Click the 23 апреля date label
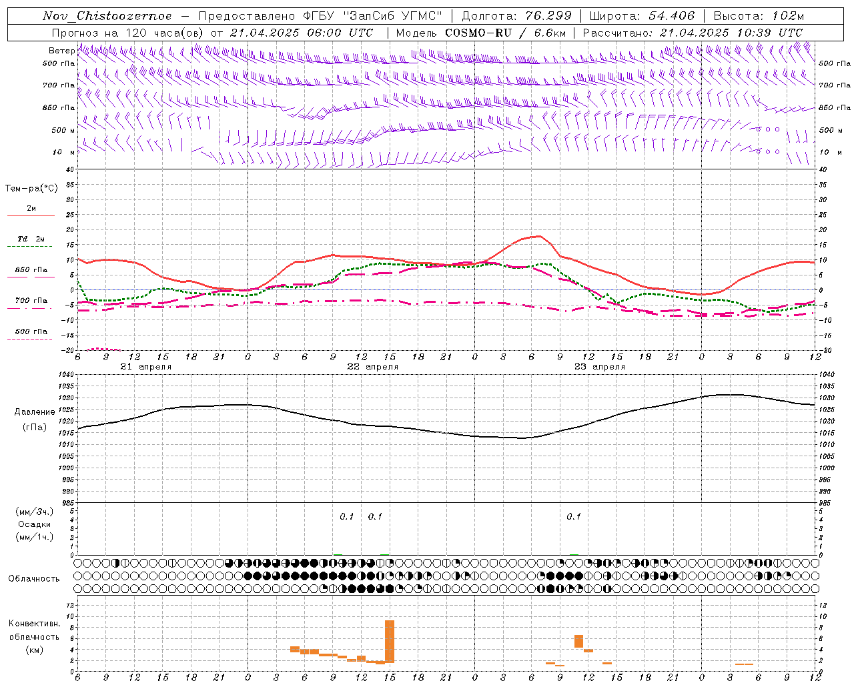This screenshot has height=683, width=854. [x=599, y=367]
